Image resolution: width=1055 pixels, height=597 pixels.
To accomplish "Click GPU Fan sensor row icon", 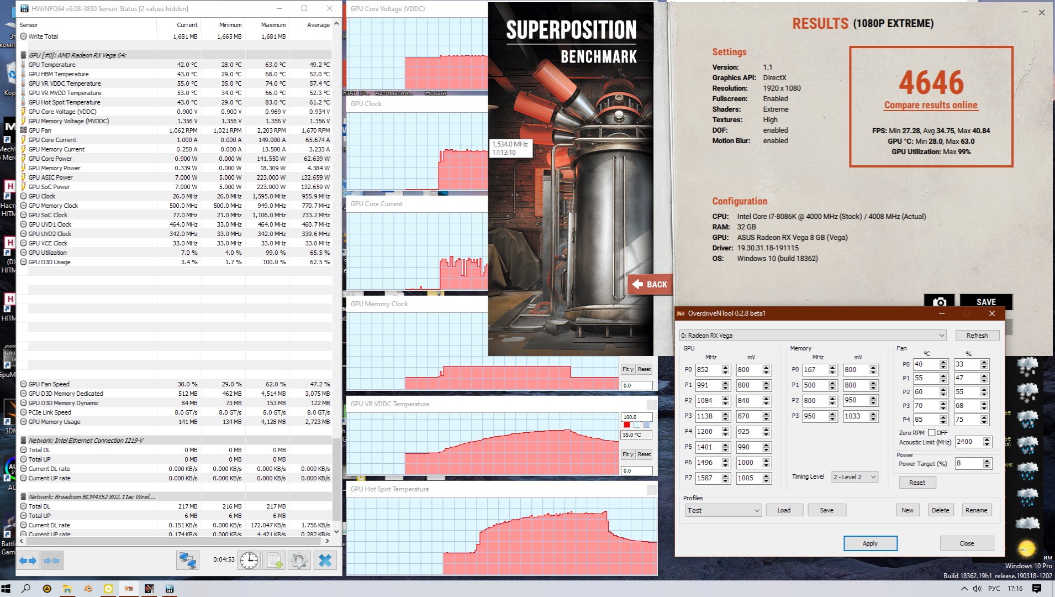I will [23, 130].
